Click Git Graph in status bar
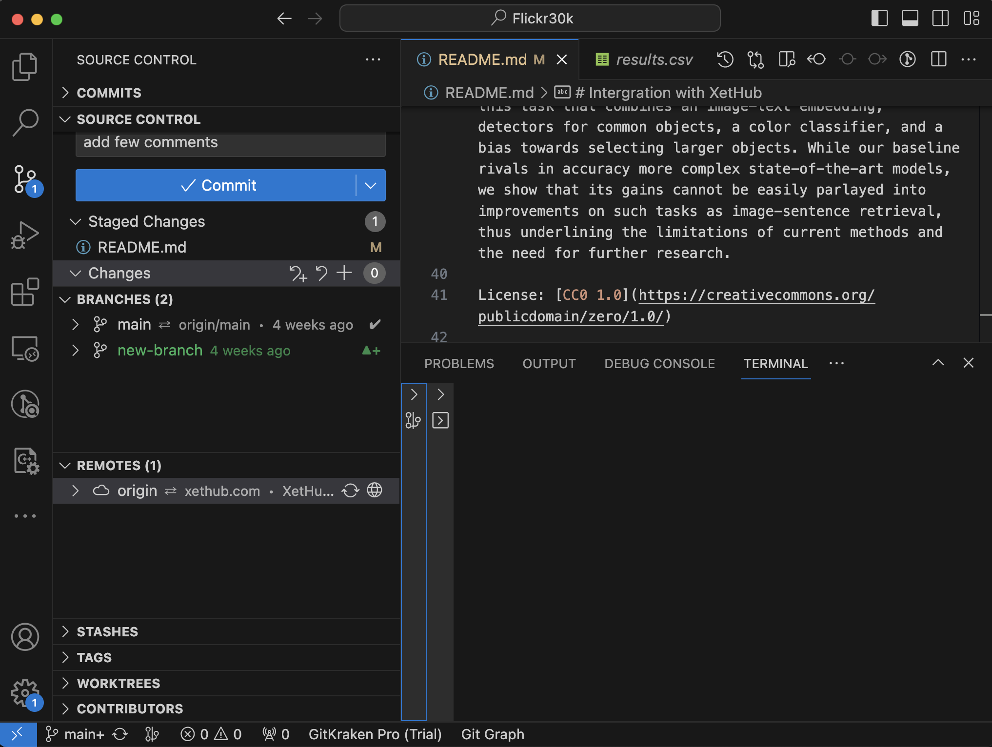Viewport: 992px width, 747px height. pyautogui.click(x=493, y=734)
